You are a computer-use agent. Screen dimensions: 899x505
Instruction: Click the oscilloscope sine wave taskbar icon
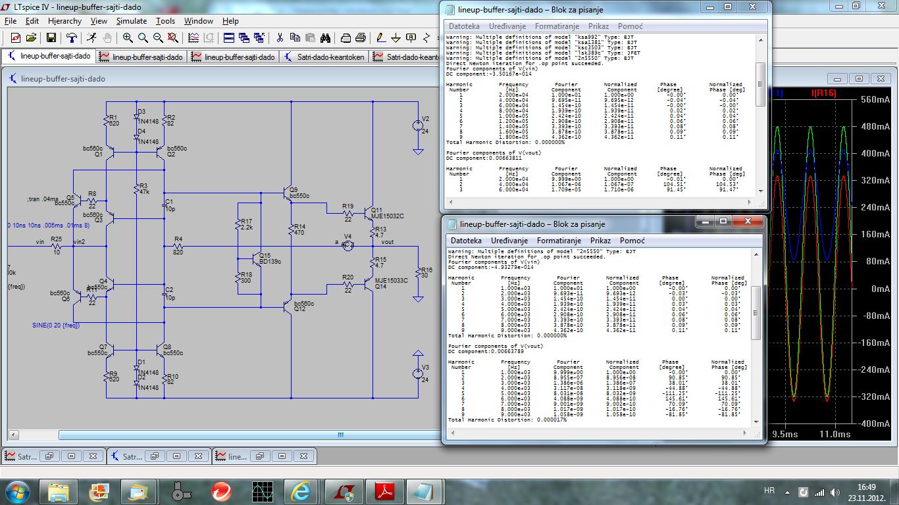262,491
